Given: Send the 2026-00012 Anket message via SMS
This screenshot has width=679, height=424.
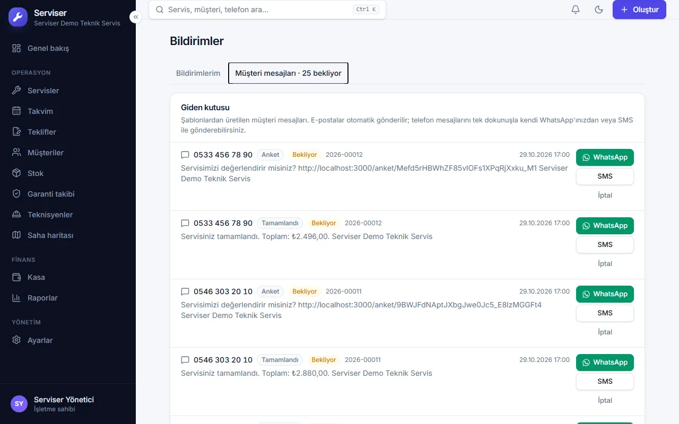Looking at the screenshot, I should pos(605,176).
